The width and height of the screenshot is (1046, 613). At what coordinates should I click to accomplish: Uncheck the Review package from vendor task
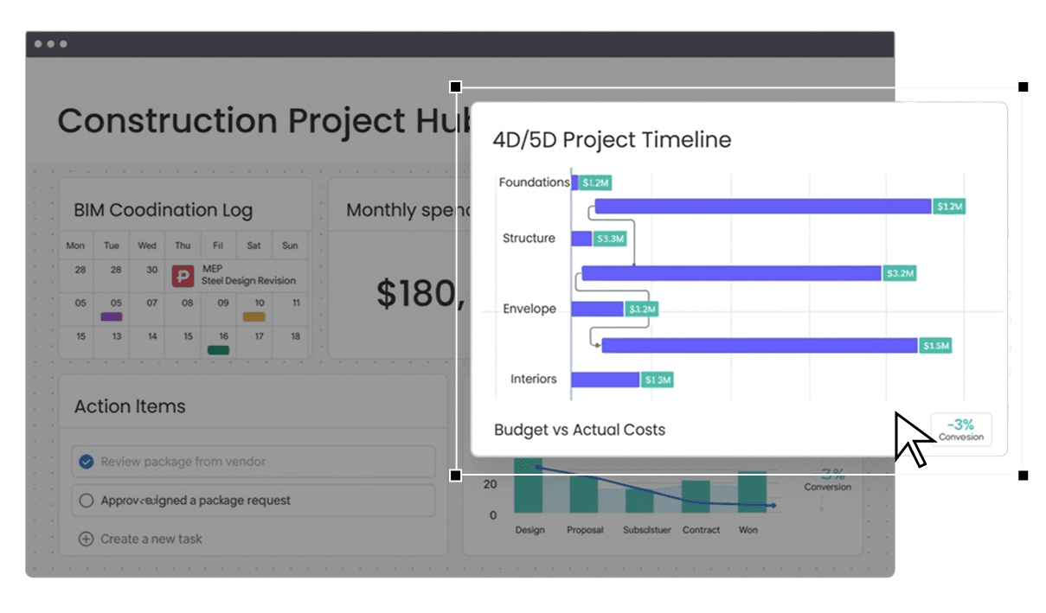point(86,462)
